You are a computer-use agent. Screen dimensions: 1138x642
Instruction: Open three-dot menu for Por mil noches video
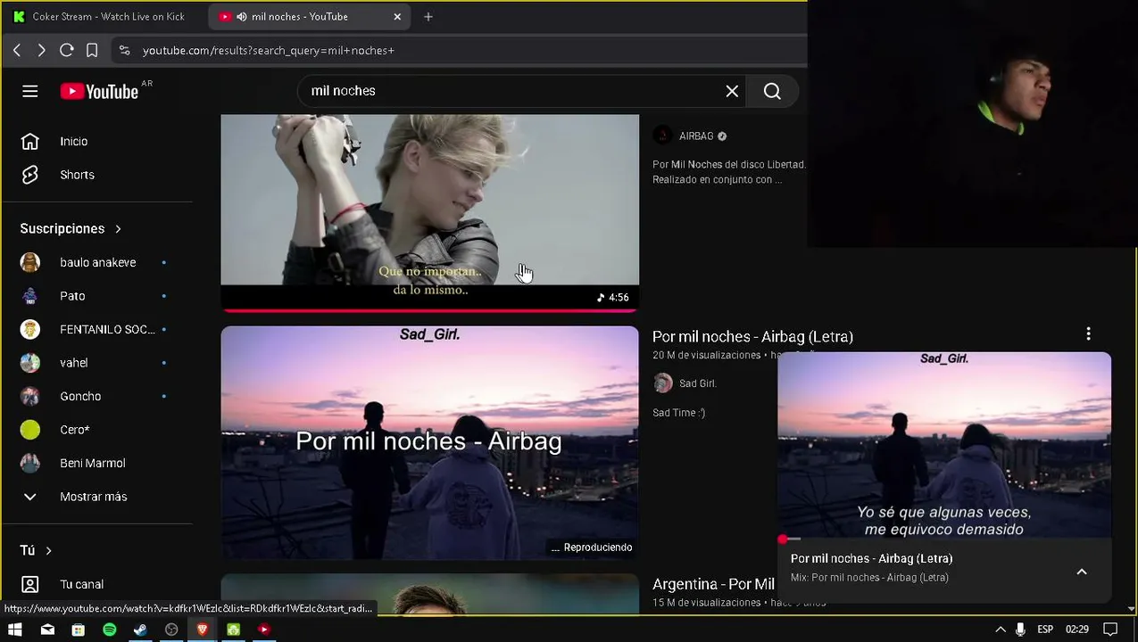(x=1088, y=334)
